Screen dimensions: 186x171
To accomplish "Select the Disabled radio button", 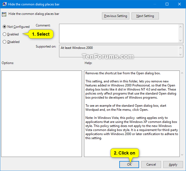I will pyautogui.click(x=11, y=42).
